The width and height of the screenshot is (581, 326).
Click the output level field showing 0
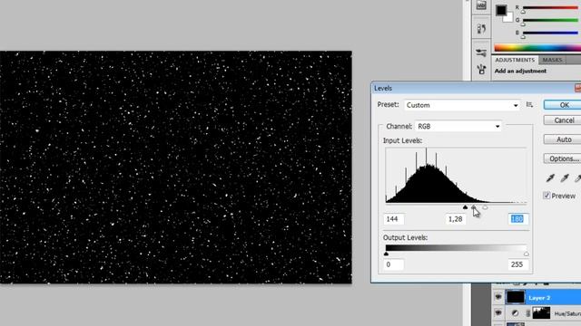[393, 264]
